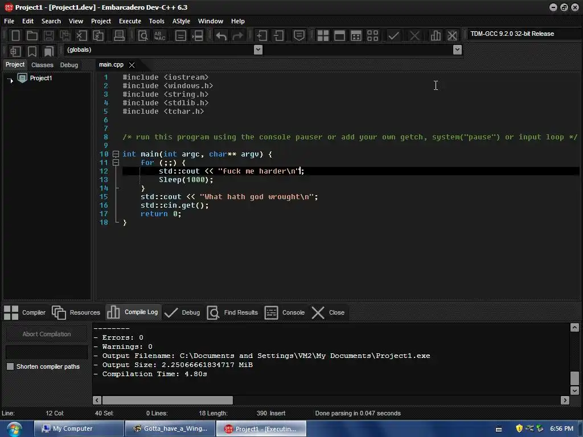Open the File menu
This screenshot has height=437, width=583.
[x=9, y=21]
